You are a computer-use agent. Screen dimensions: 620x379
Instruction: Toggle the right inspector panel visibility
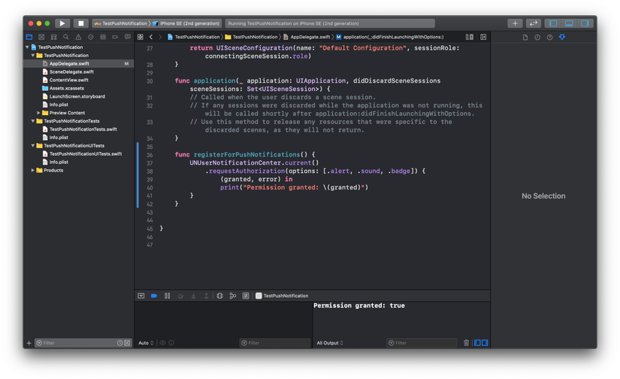(584, 23)
